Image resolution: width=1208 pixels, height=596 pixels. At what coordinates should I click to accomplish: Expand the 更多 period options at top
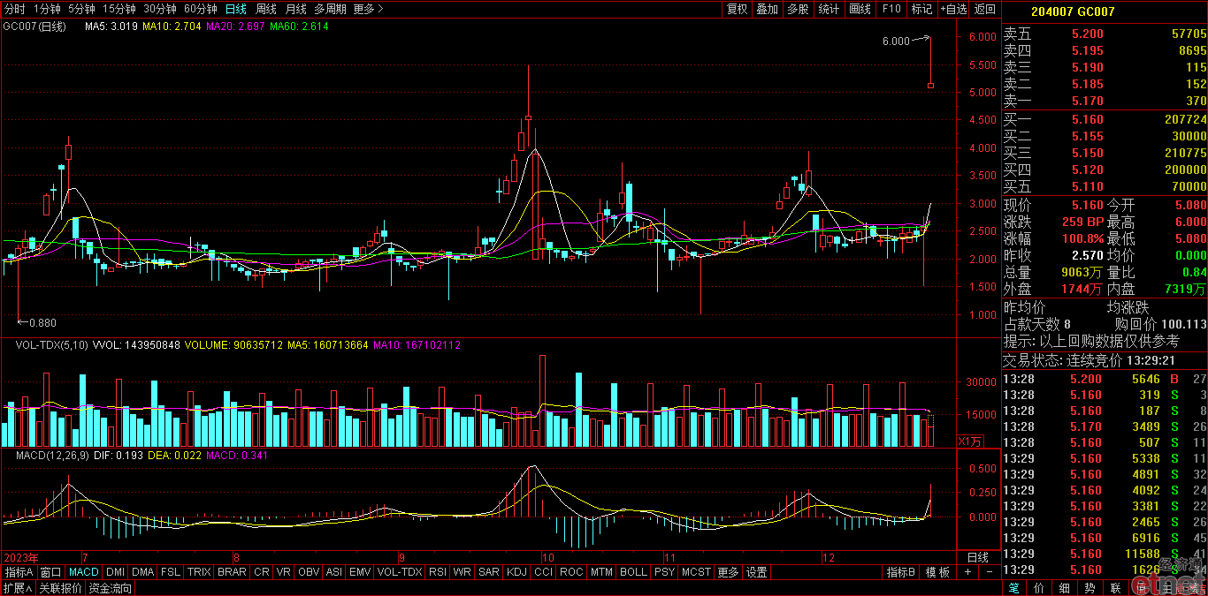tap(368, 9)
